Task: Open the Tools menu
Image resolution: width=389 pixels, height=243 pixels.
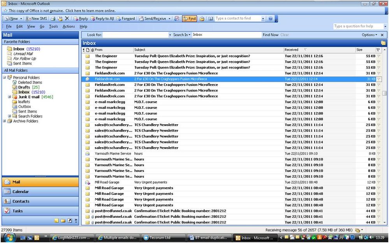Action: coord(53,26)
